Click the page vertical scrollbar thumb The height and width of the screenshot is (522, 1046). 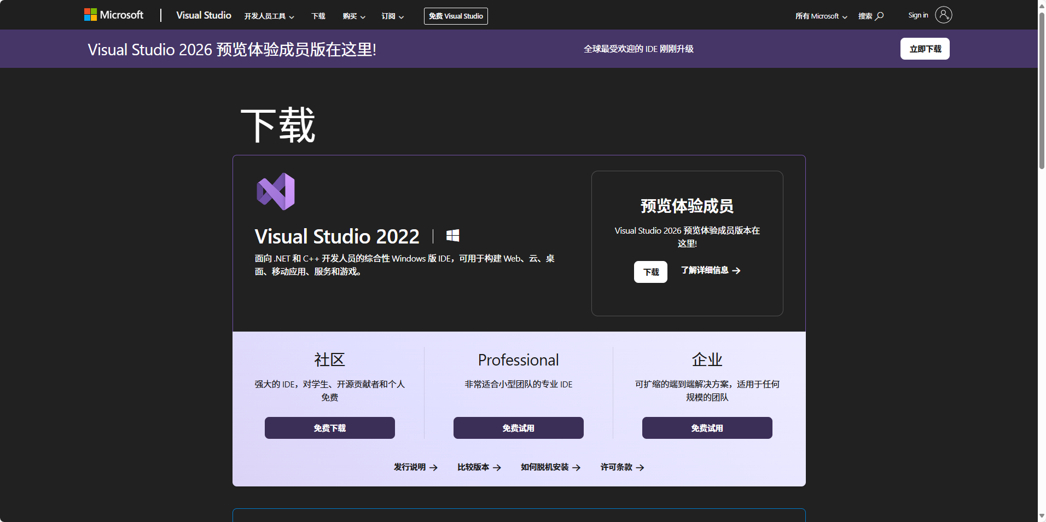click(1042, 90)
